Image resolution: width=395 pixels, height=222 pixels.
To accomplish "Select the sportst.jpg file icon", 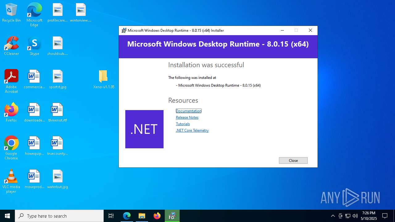I will point(57,80).
